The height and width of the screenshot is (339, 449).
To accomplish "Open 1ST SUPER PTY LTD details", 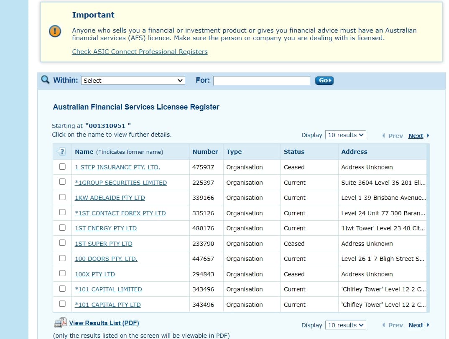I will click(x=104, y=244).
